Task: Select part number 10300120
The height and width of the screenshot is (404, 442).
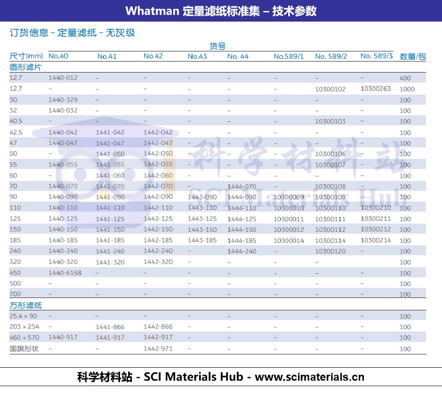Action: tap(330, 251)
